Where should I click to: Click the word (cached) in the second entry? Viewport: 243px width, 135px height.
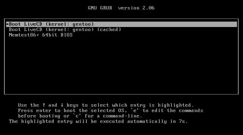109,30
